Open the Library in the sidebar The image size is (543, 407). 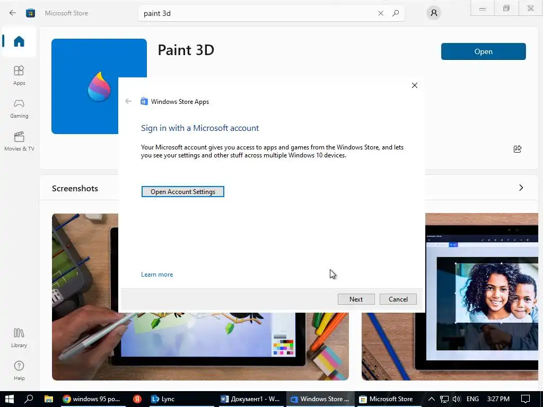tap(19, 338)
